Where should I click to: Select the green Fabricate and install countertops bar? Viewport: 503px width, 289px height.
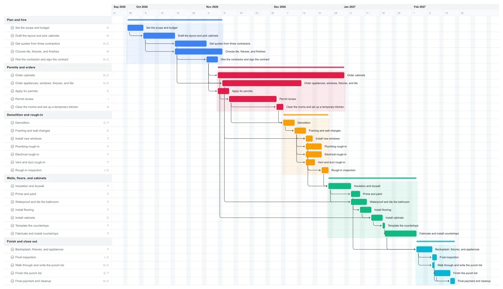(401, 233)
